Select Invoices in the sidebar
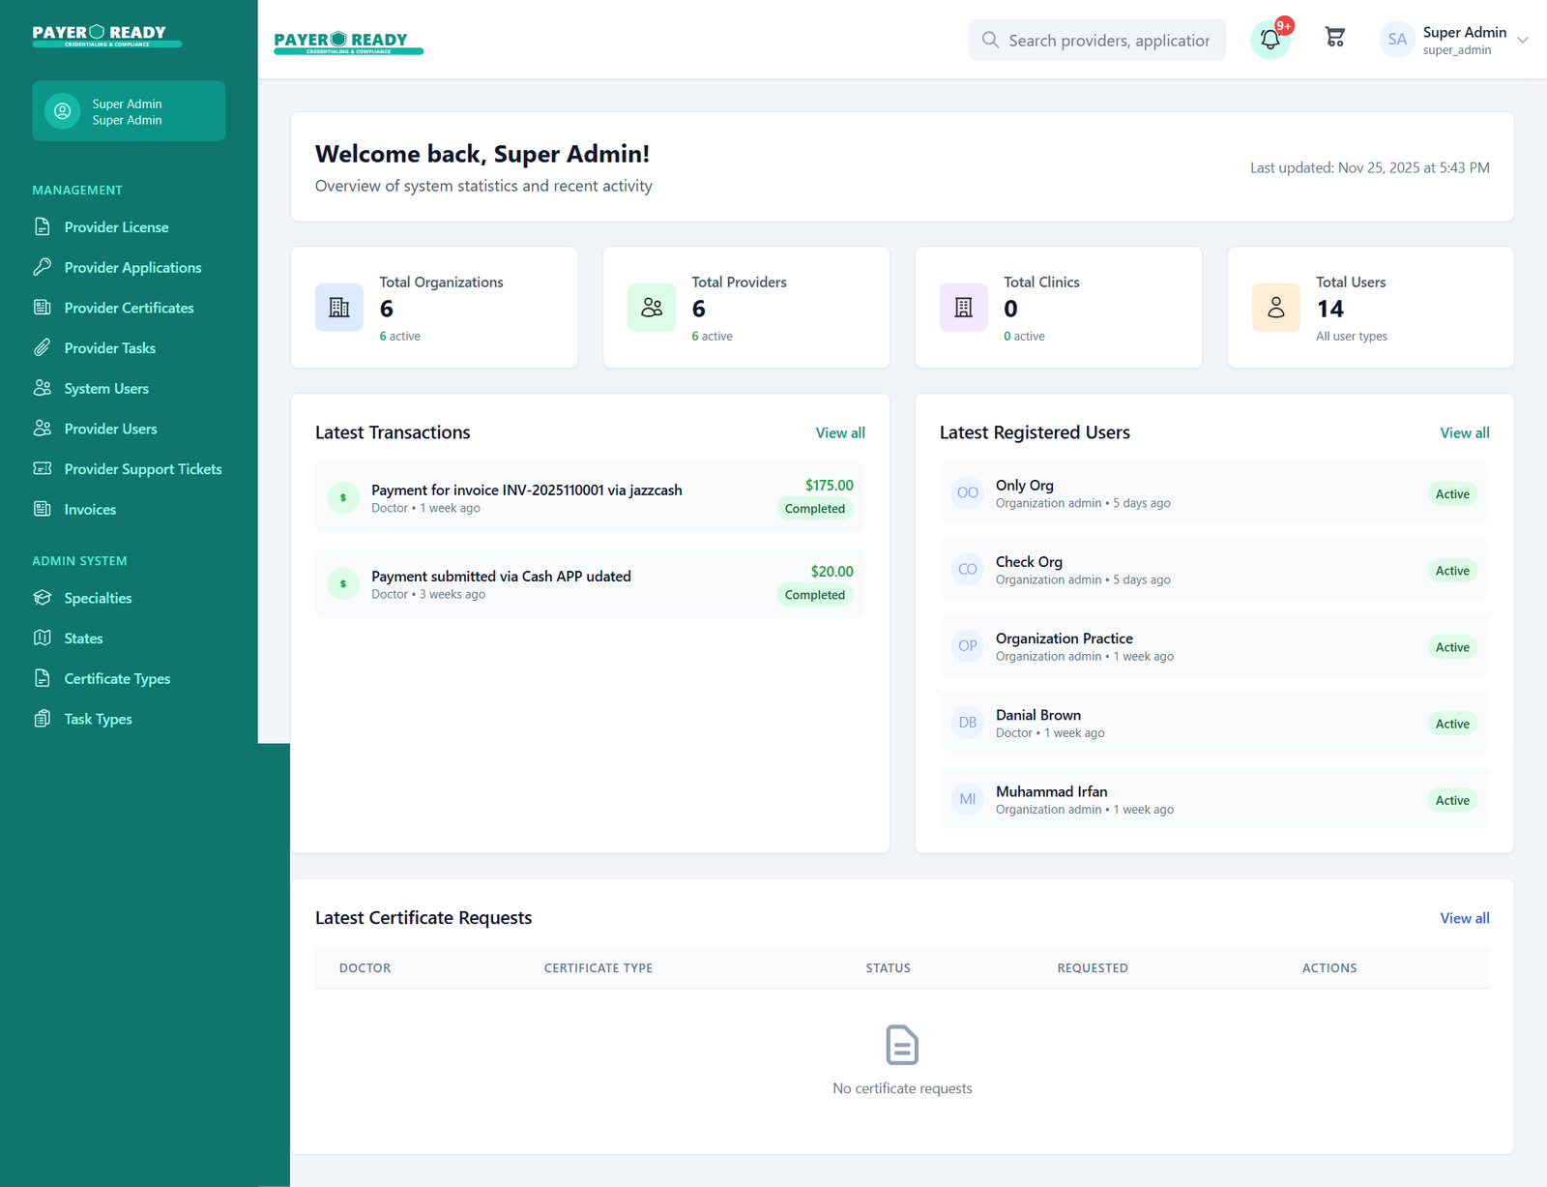Viewport: 1547px width, 1187px height. 90,510
